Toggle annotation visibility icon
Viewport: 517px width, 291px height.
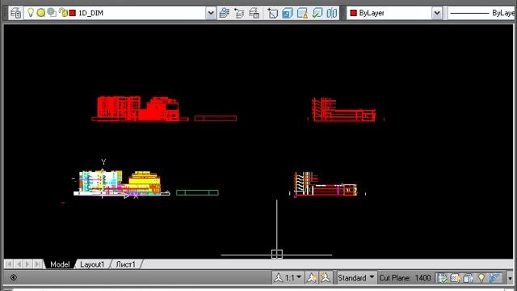coord(312,278)
